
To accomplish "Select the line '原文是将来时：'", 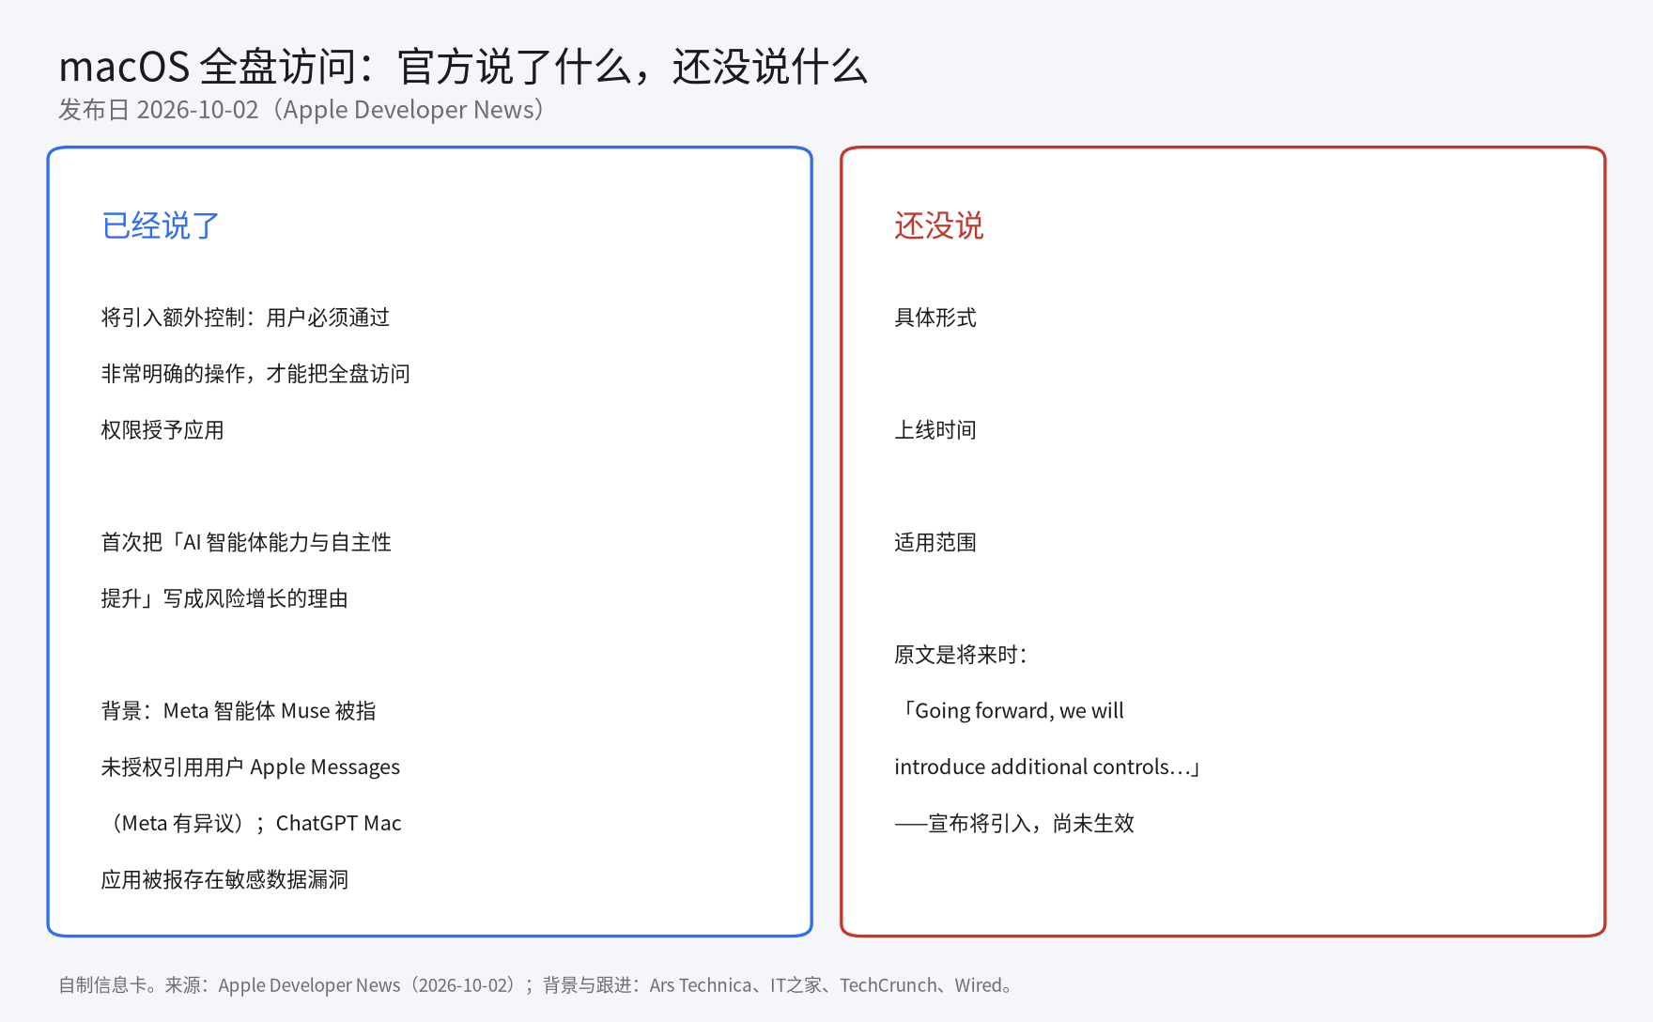I will pyautogui.click(x=961, y=655).
